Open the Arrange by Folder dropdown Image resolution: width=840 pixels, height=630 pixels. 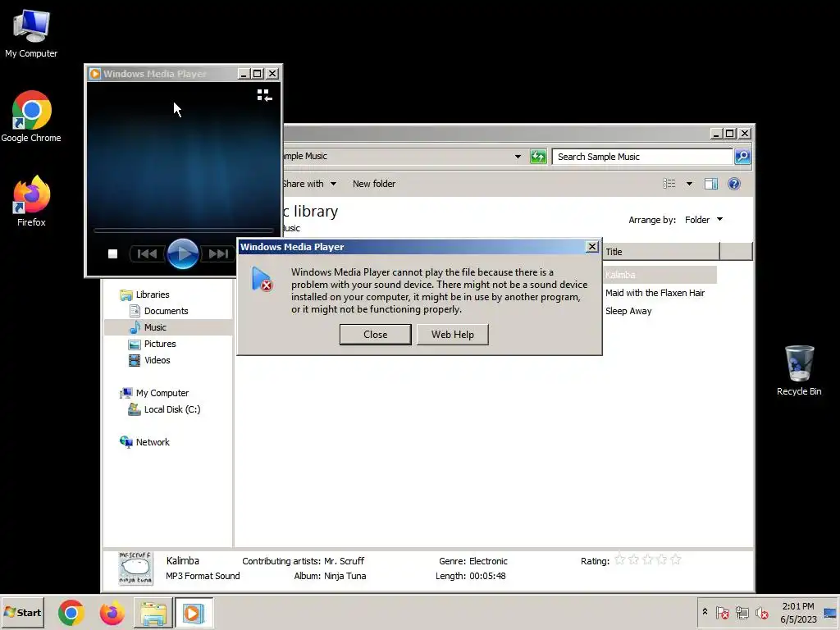tap(704, 220)
